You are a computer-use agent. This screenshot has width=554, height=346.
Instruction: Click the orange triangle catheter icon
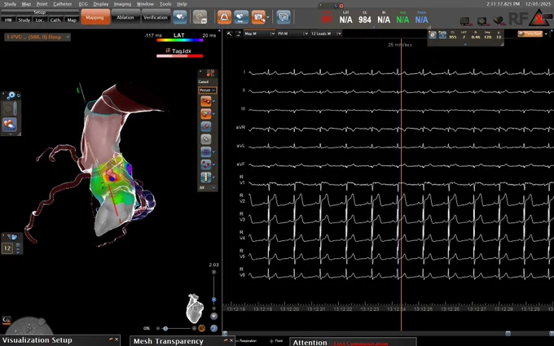point(224,17)
